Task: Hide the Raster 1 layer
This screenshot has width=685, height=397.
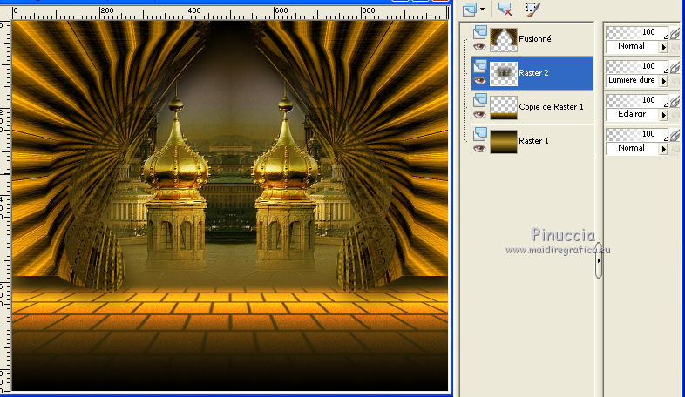Action: coord(479,149)
